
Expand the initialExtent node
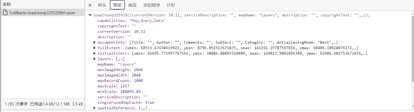(x=94, y=53)
